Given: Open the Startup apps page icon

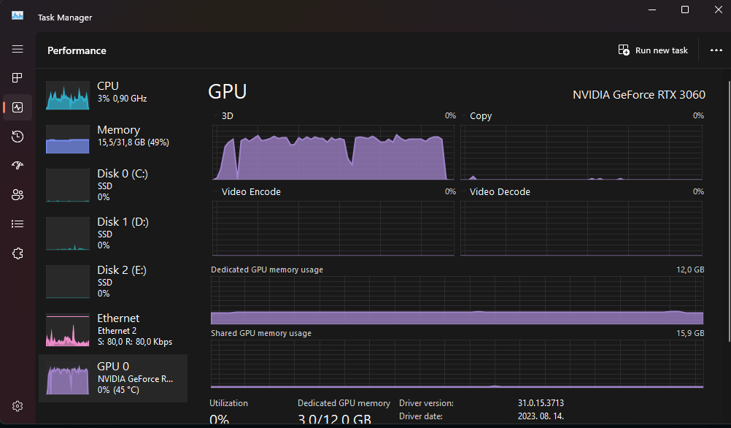Looking at the screenshot, I should (x=18, y=166).
